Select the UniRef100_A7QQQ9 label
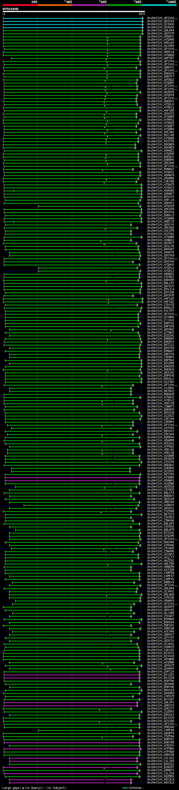Screen dimensions: 179x790 click(161, 55)
